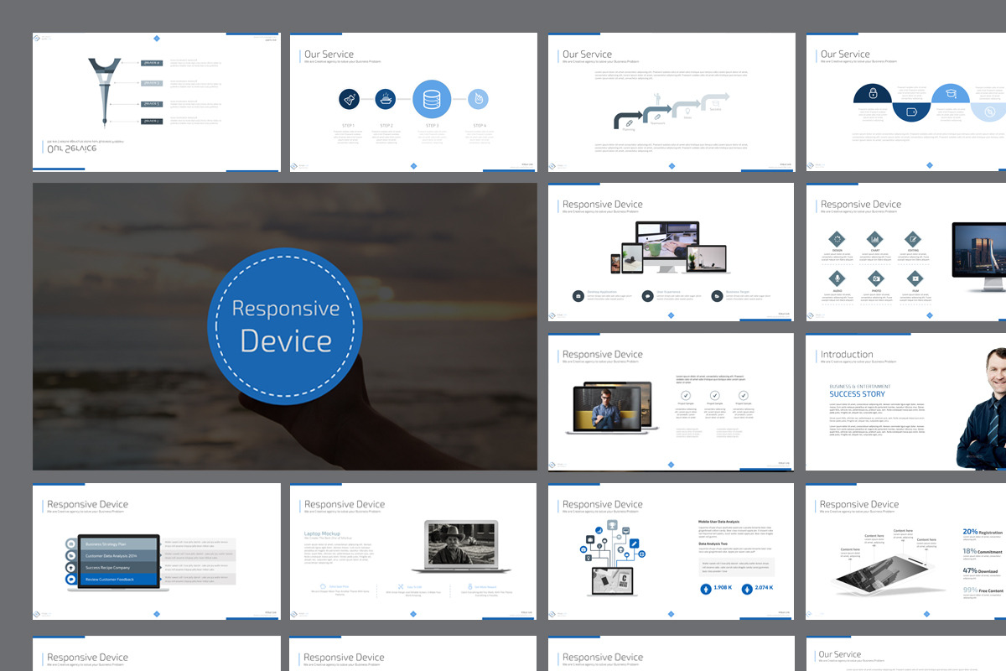
Task: Select the Business Strategy Plan row on the laptop
Action: 119,544
